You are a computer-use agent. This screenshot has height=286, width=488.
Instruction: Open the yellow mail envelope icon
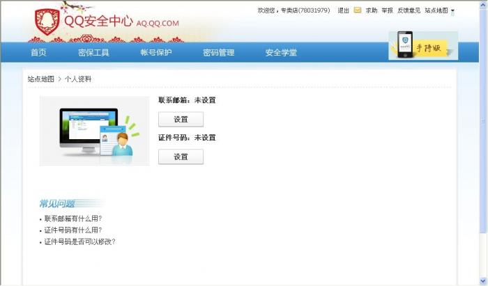[358, 10]
